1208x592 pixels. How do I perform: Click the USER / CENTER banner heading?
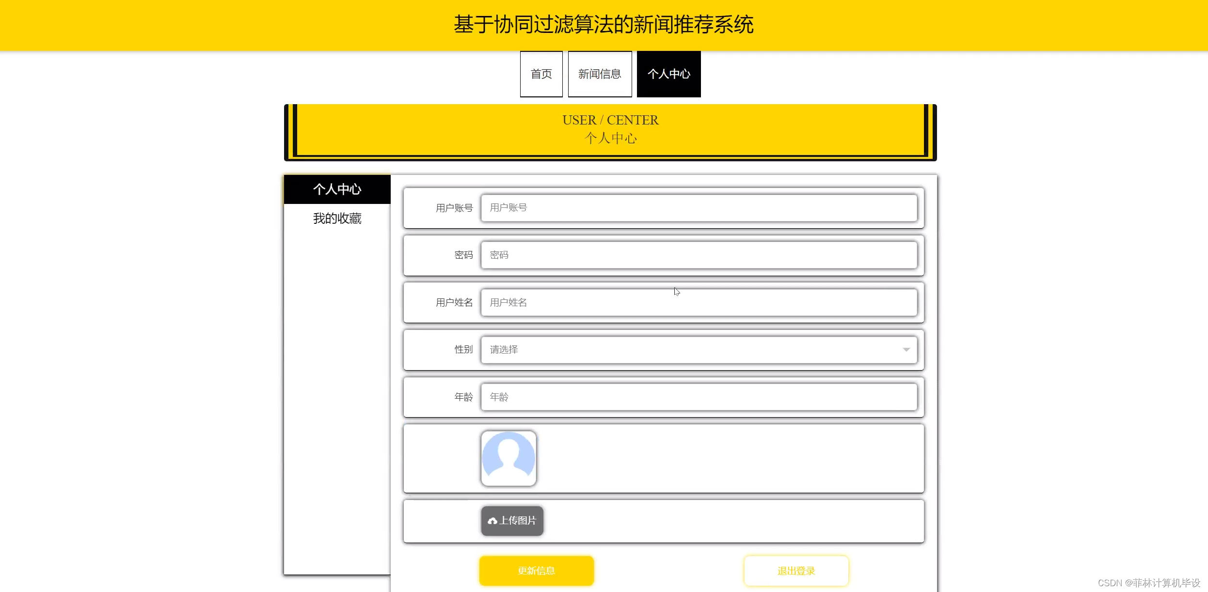[610, 120]
